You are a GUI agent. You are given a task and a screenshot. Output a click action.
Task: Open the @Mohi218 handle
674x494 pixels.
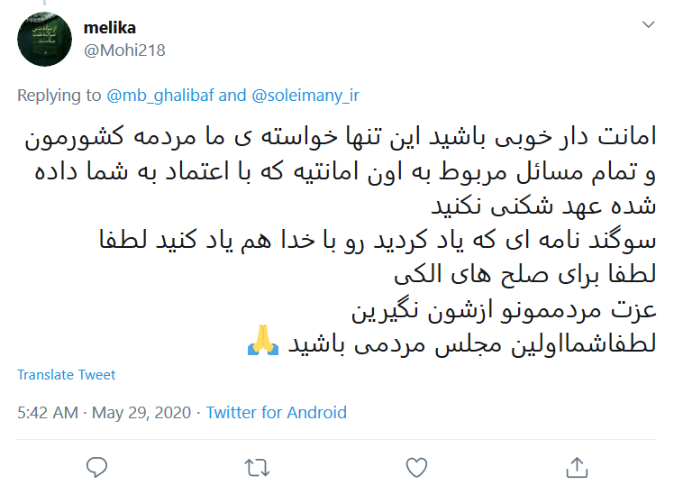(123, 50)
